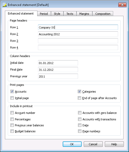
Task: Click the Column headers group title
Action: pyautogui.click(x=20, y=56)
